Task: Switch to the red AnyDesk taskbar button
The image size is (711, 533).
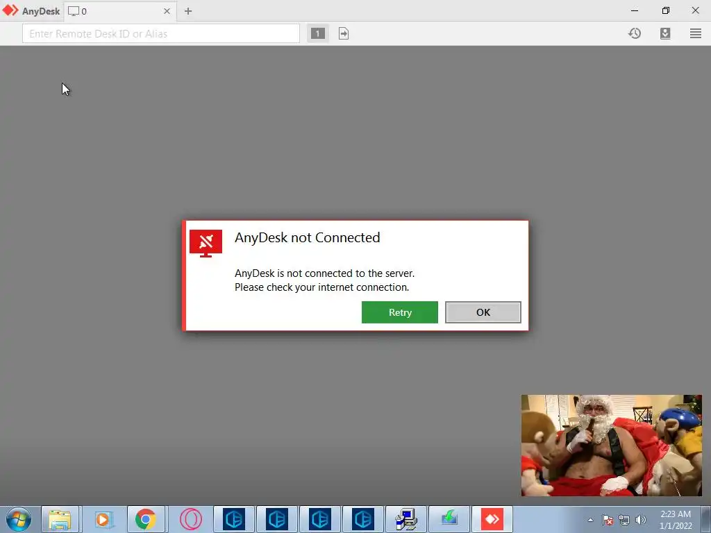Action: (x=492, y=519)
